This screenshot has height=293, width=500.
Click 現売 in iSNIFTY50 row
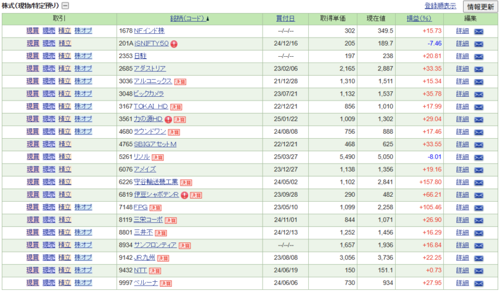[49, 43]
